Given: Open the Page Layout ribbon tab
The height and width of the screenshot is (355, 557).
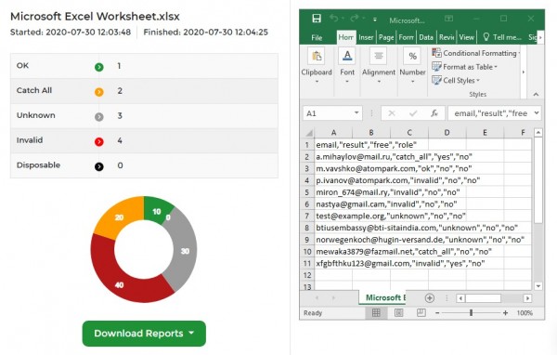Looking at the screenshot, I should point(386,37).
